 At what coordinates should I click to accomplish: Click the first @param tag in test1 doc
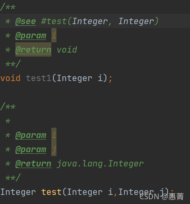[31, 36]
